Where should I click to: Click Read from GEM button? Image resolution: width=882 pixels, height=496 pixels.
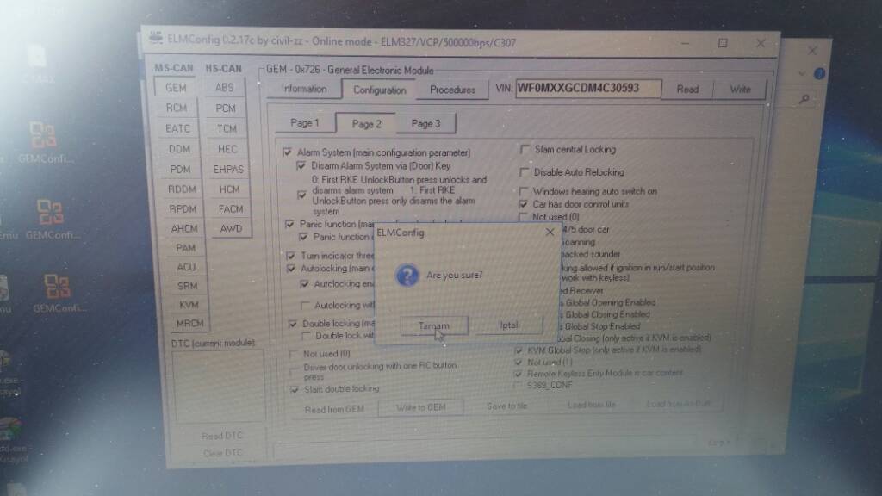click(x=335, y=409)
